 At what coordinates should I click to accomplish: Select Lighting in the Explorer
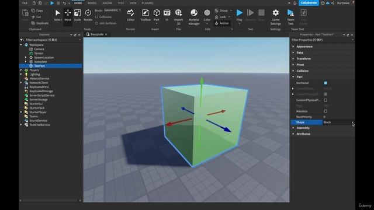[x=34, y=74]
